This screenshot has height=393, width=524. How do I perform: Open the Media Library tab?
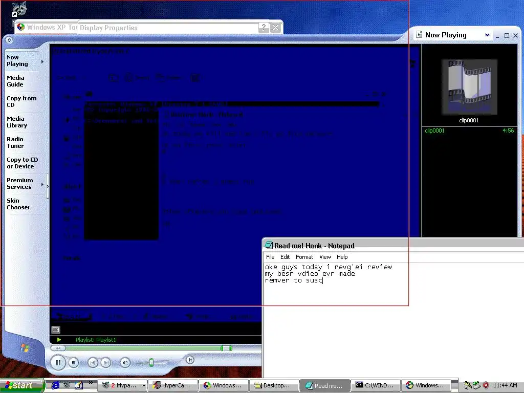21,122
